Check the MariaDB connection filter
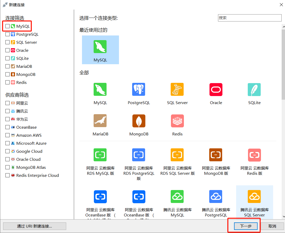This screenshot has width=285, height=233. [8, 66]
